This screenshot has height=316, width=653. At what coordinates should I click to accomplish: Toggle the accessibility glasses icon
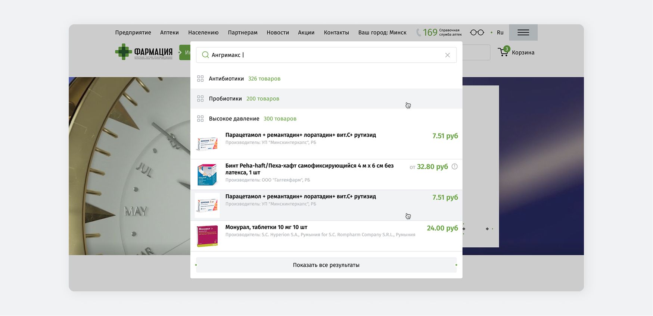click(x=477, y=32)
